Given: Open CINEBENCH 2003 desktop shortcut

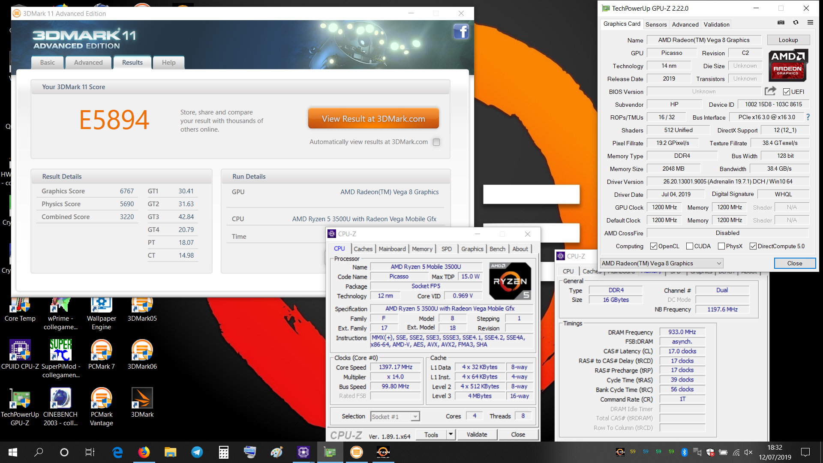Looking at the screenshot, I should (60, 406).
